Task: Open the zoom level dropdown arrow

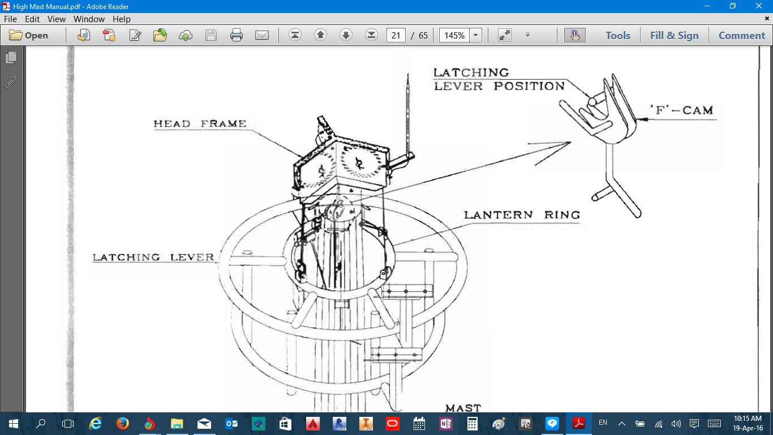Action: [x=476, y=35]
